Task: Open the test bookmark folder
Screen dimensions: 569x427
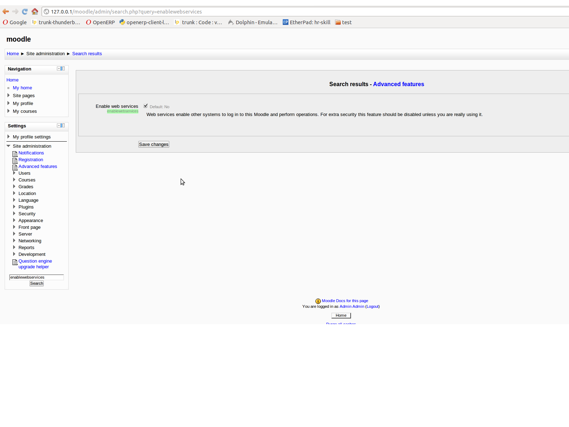Action: tap(343, 22)
